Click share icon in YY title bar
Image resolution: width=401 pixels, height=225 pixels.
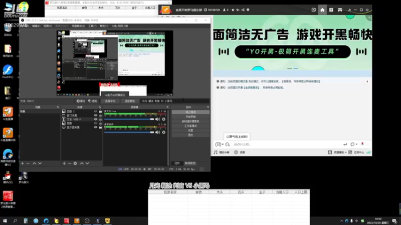[243, 10]
